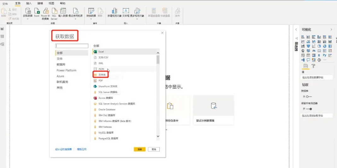This screenshot has height=168, width=337.
Task: Expand the 更多视觉对象 dropdown
Action: click(137, 19)
